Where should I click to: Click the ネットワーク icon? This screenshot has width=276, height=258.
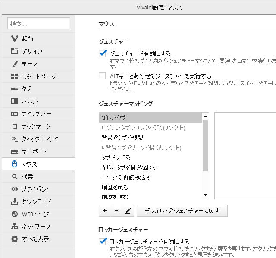click(x=14, y=227)
